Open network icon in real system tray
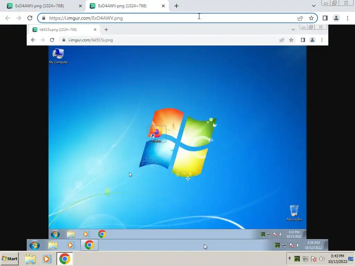Screen dimensions: 355x266 coord(305,258)
